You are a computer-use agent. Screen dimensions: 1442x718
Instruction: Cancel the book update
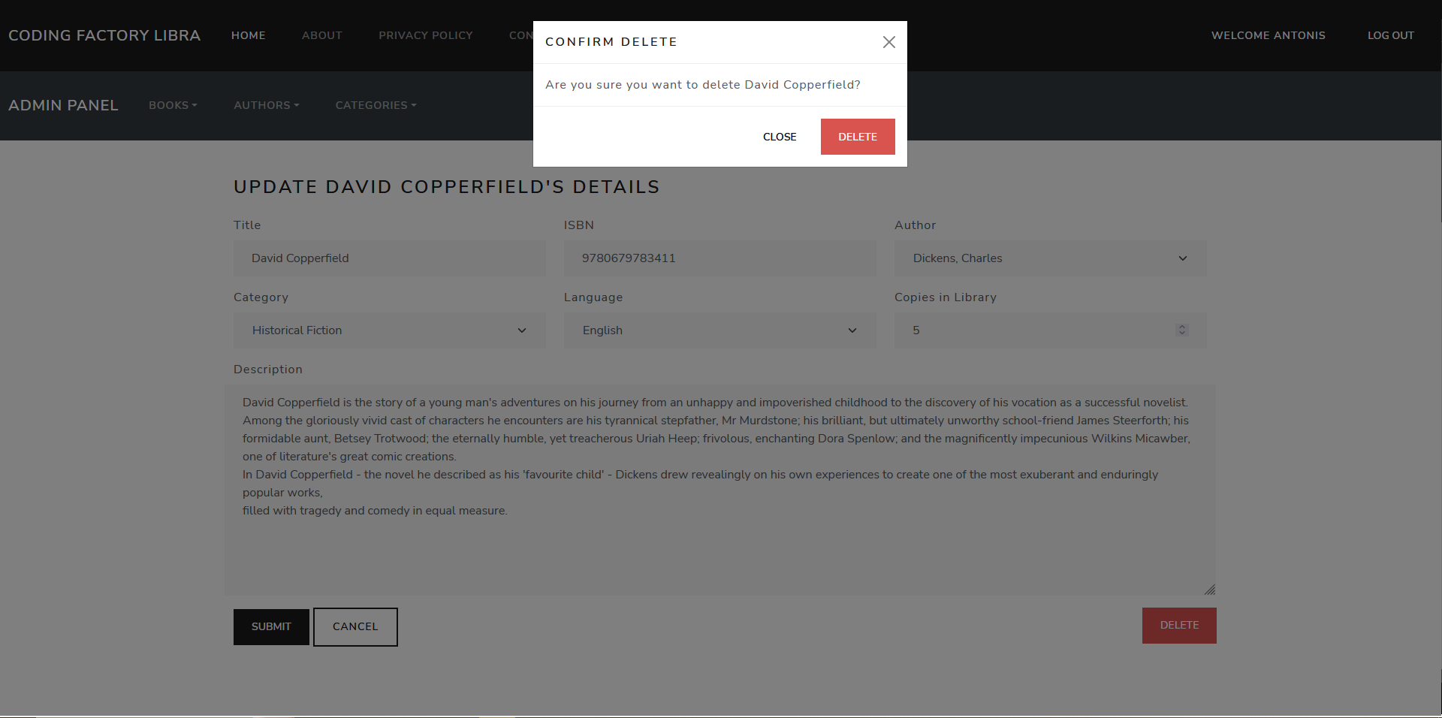pyautogui.click(x=355, y=627)
